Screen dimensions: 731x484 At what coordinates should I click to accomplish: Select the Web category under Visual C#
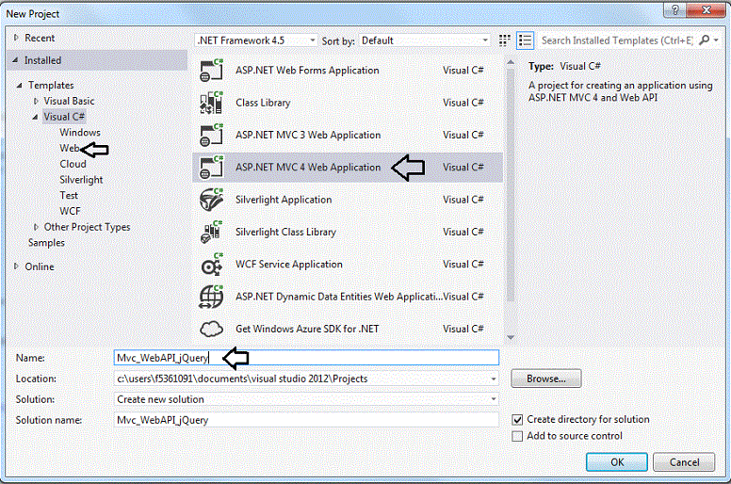(x=69, y=149)
